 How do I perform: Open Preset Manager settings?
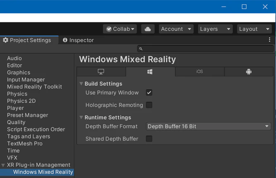coord(27,115)
